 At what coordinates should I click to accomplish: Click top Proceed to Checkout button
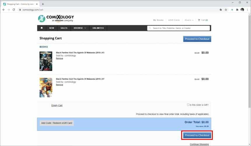point(197,39)
